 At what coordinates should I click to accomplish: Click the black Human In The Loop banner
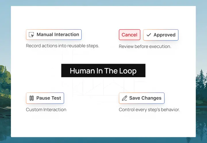[103, 71]
